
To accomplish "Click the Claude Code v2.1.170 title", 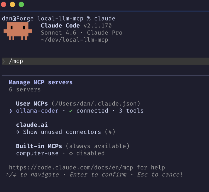I will point(76,25).
